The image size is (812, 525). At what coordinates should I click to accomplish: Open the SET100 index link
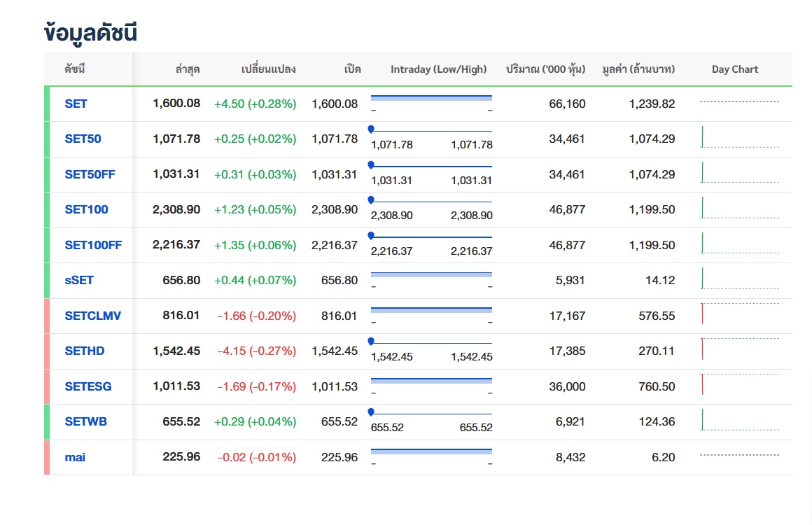point(87,210)
